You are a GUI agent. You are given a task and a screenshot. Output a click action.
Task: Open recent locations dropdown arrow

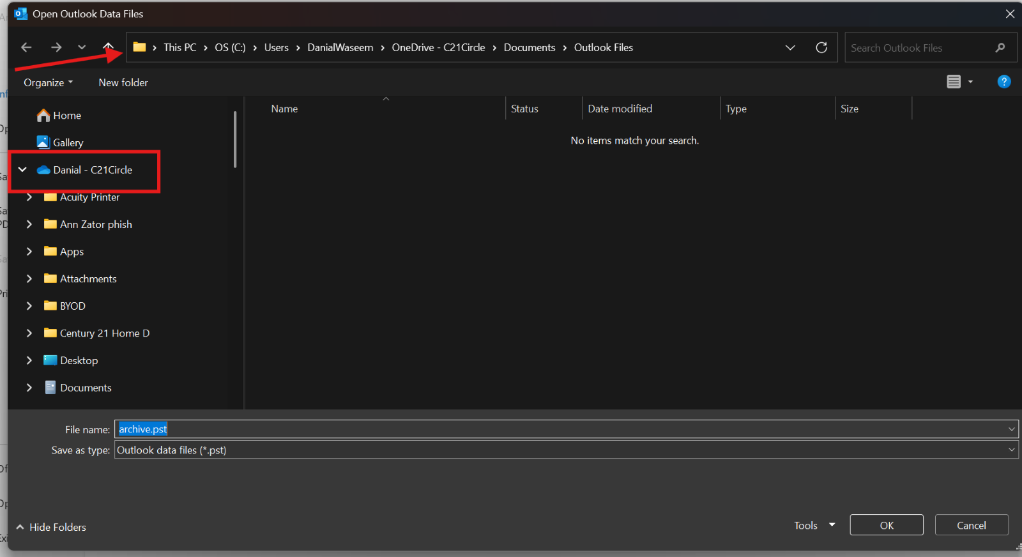coord(82,47)
